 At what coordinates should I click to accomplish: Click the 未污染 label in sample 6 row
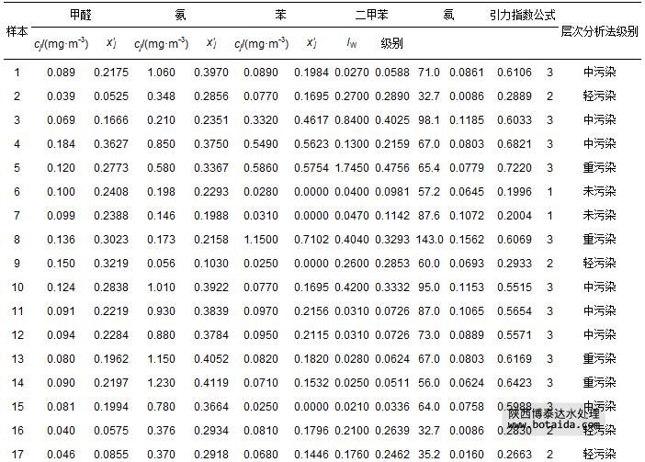(x=600, y=191)
